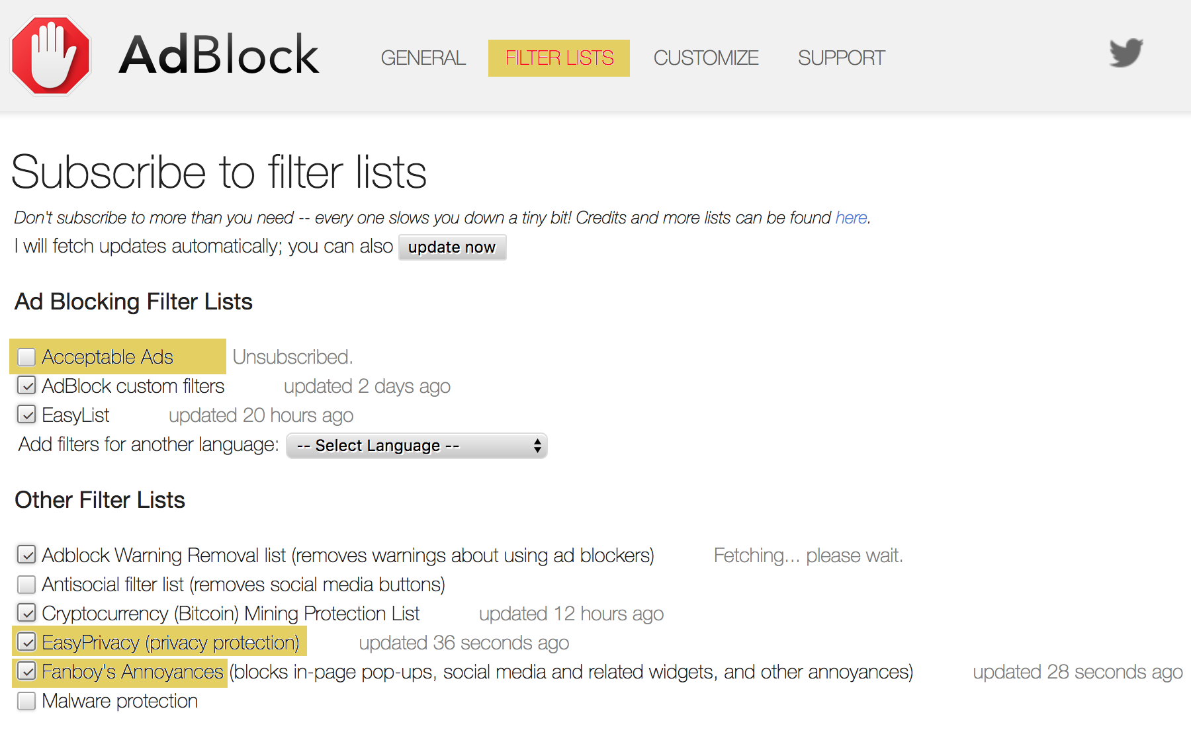
Task: Enable the Antisocial filter list
Action: (x=26, y=585)
